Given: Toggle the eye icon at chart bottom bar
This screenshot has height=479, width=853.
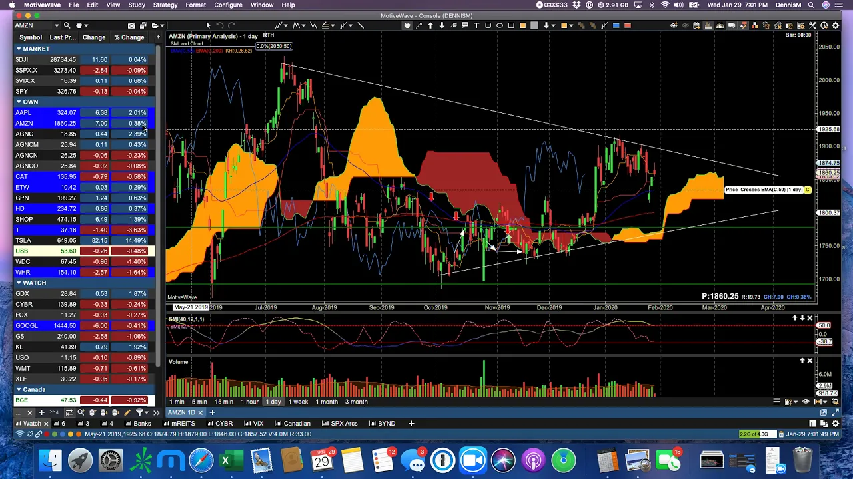Looking at the screenshot, I should tap(806, 402).
